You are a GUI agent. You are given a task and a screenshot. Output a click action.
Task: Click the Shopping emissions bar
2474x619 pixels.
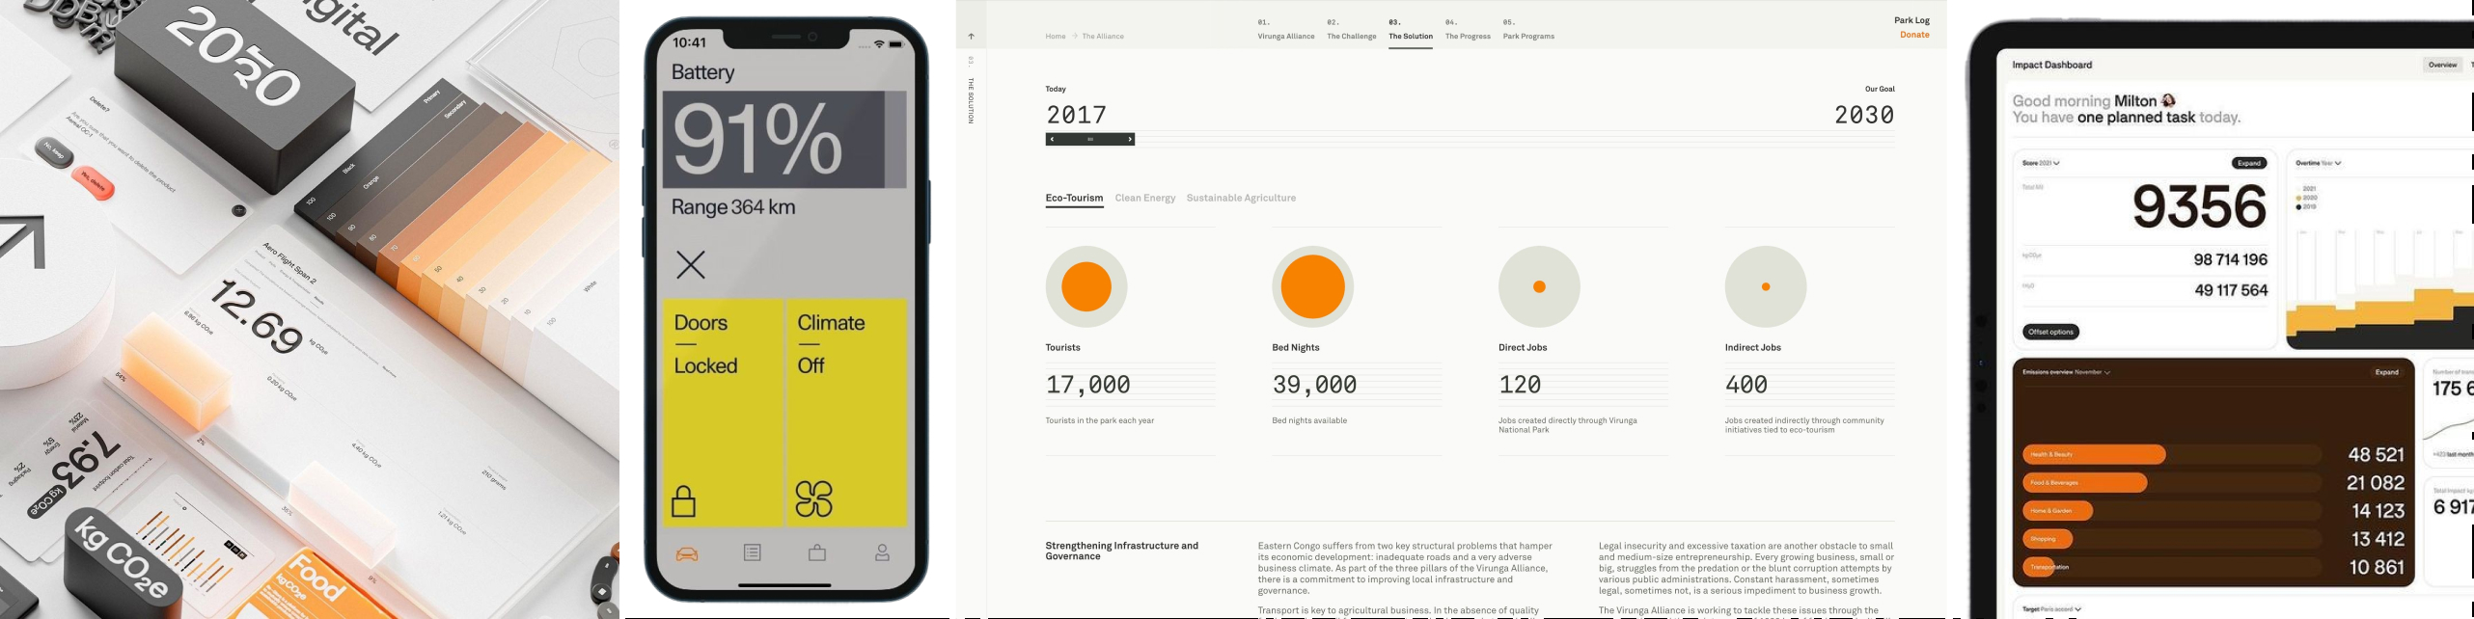click(2048, 539)
